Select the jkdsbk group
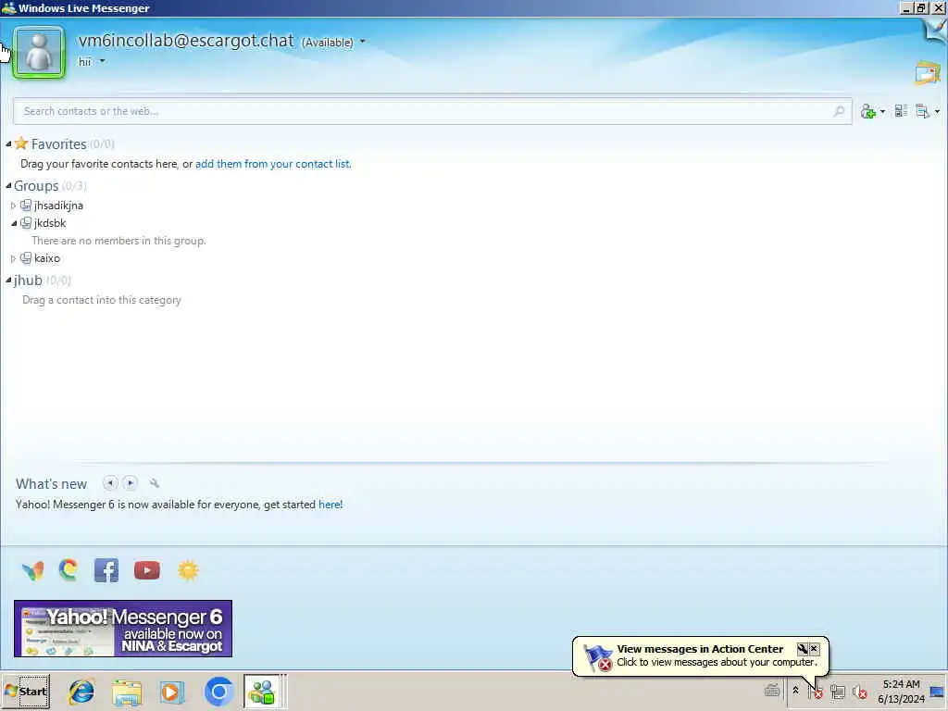The width and height of the screenshot is (948, 711). 50,223
